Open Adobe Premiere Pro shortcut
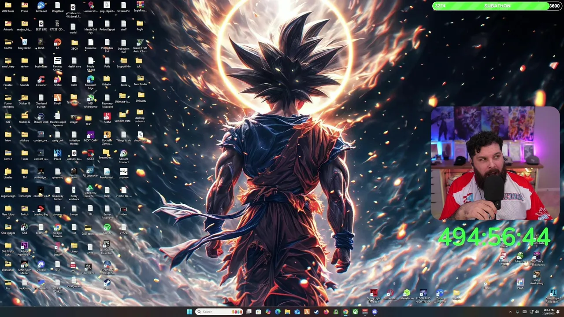Viewport: 564px width, 317px height. [24, 249]
